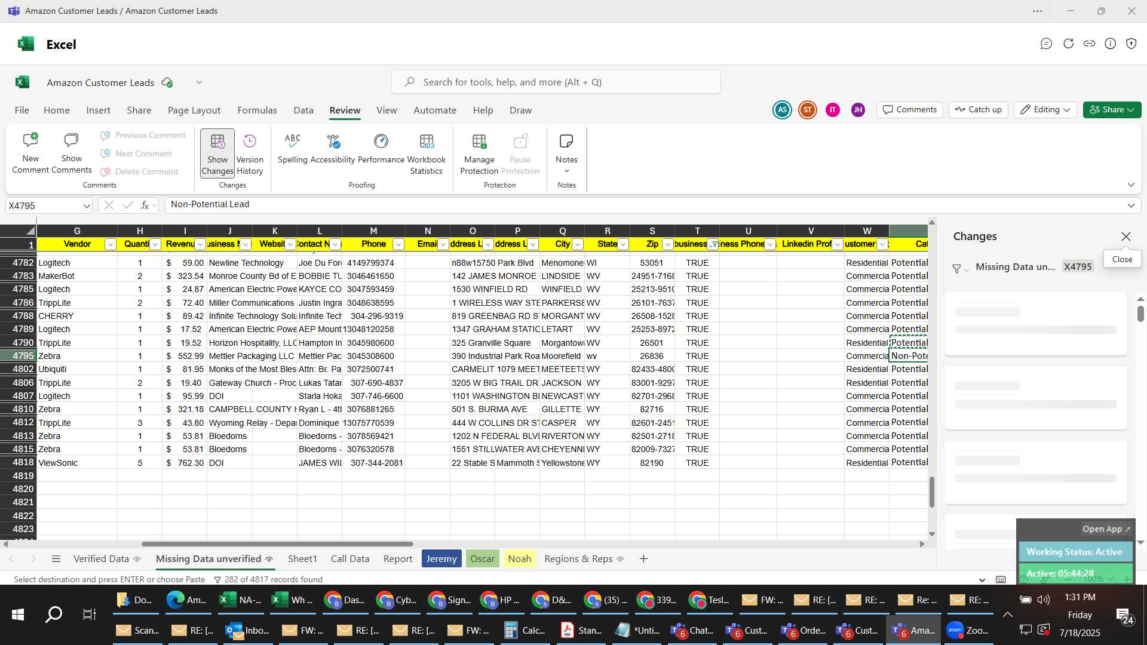Select cell with Mettler Packaging LLC

[x=252, y=356]
